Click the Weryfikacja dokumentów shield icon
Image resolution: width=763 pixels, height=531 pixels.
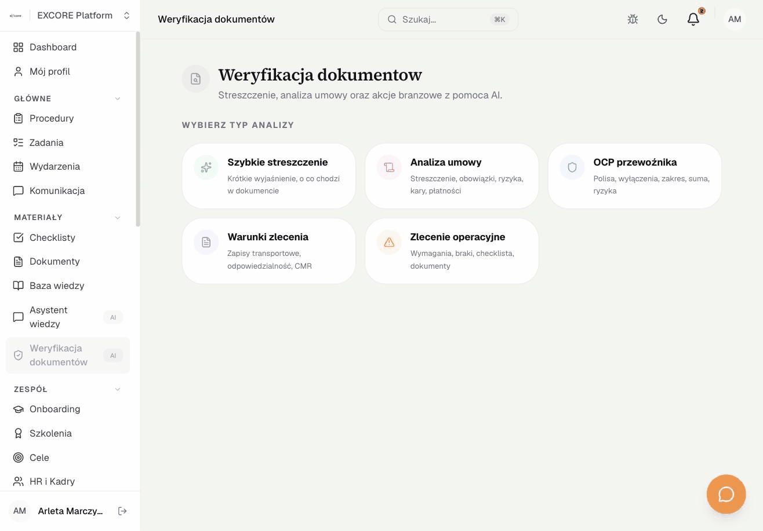19,356
